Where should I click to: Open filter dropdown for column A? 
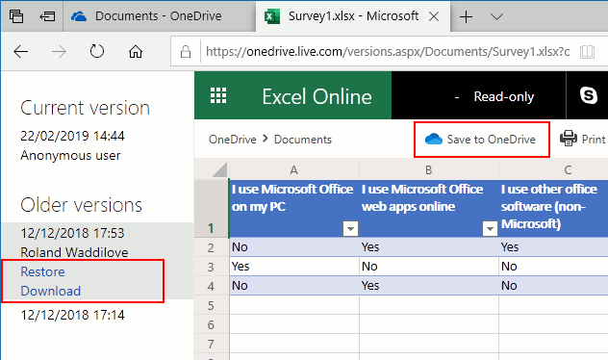coord(350,229)
